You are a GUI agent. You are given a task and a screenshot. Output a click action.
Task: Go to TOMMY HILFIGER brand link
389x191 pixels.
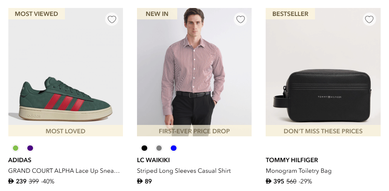pos(292,160)
